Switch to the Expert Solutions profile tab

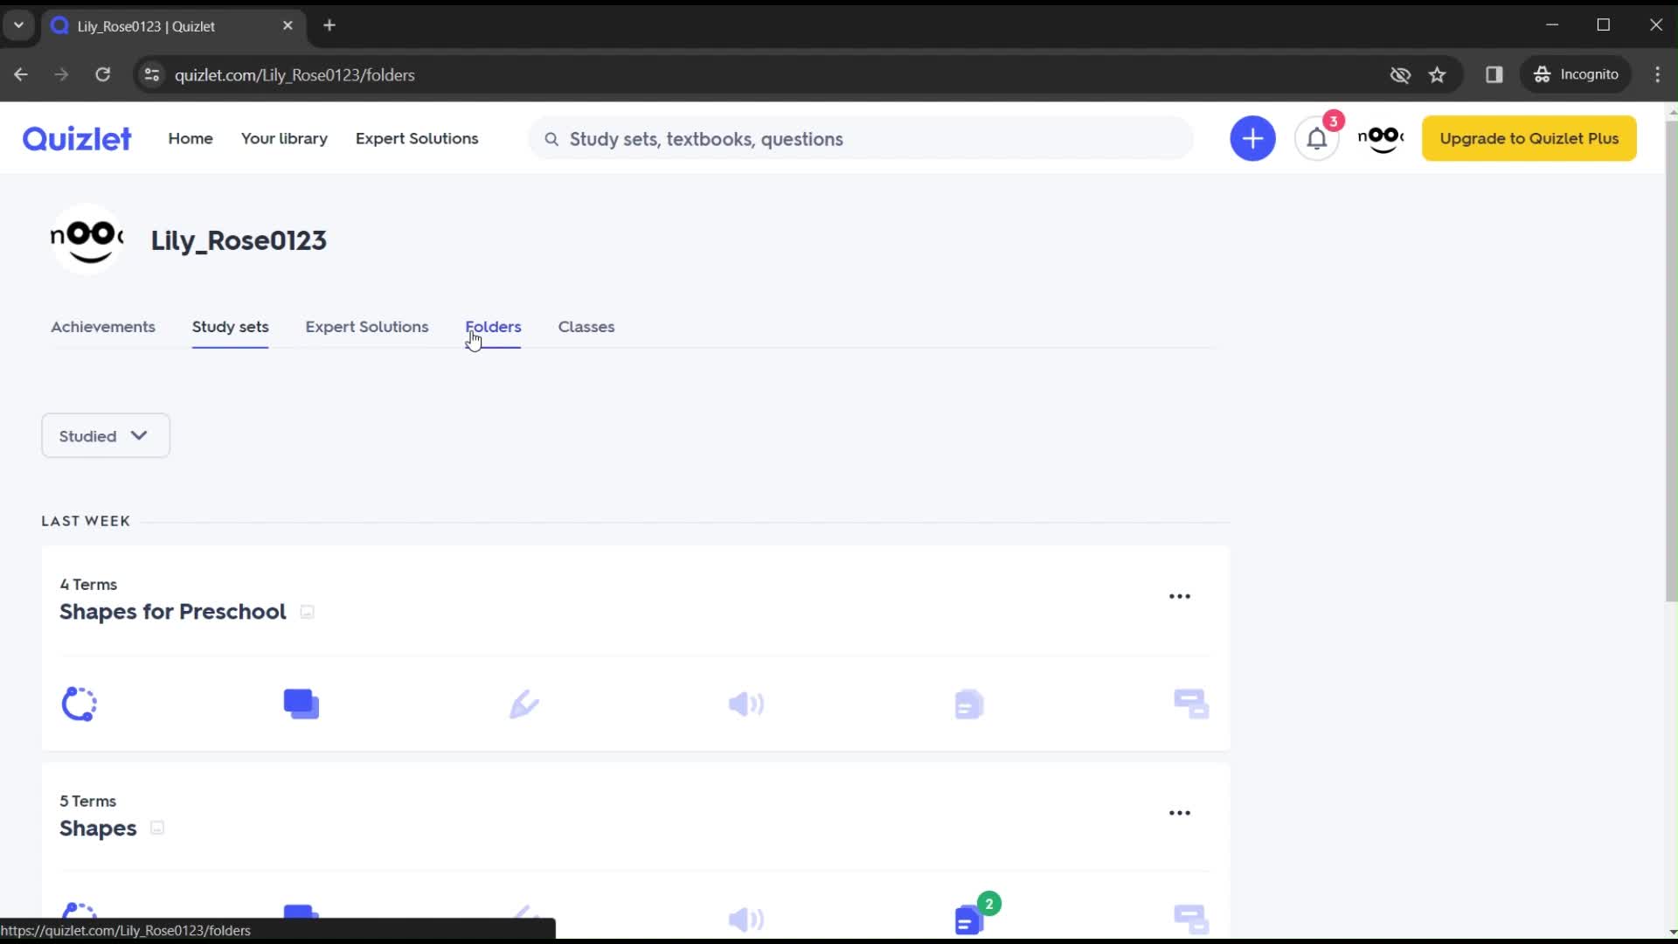click(x=367, y=327)
